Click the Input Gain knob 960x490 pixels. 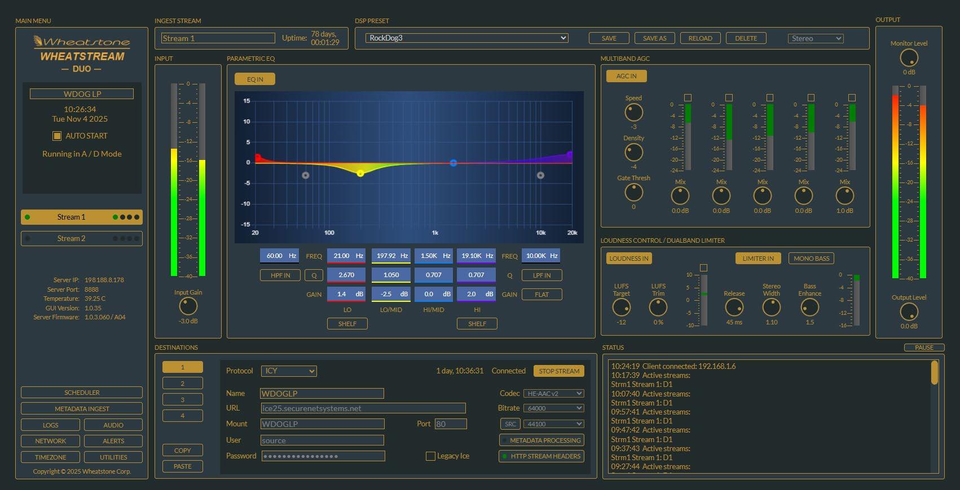pyautogui.click(x=188, y=306)
